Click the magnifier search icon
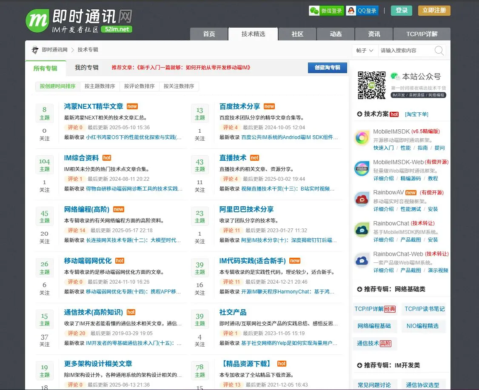The image size is (479, 390). click(x=439, y=51)
